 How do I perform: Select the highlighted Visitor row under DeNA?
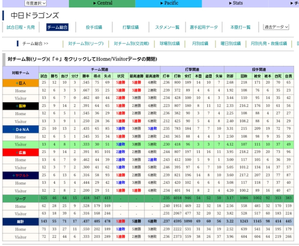click(x=148, y=144)
